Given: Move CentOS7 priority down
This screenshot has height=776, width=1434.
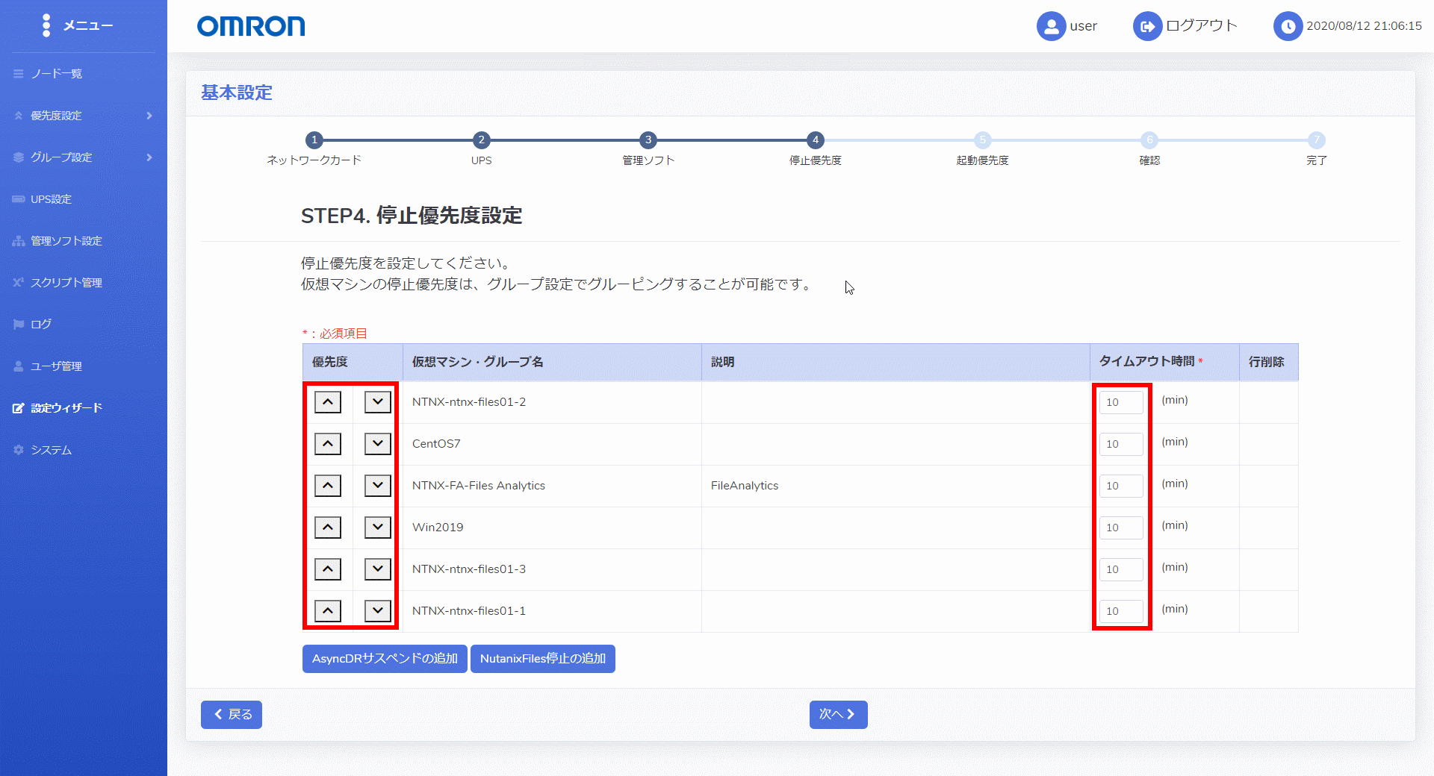Looking at the screenshot, I should click(378, 444).
